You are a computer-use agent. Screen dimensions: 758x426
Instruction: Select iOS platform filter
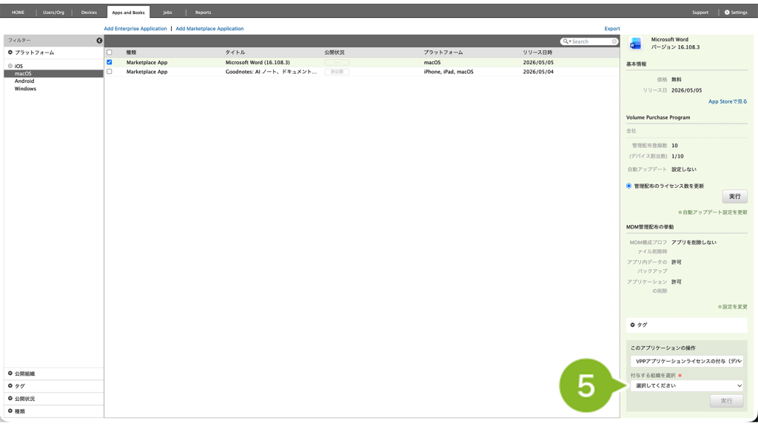19,66
